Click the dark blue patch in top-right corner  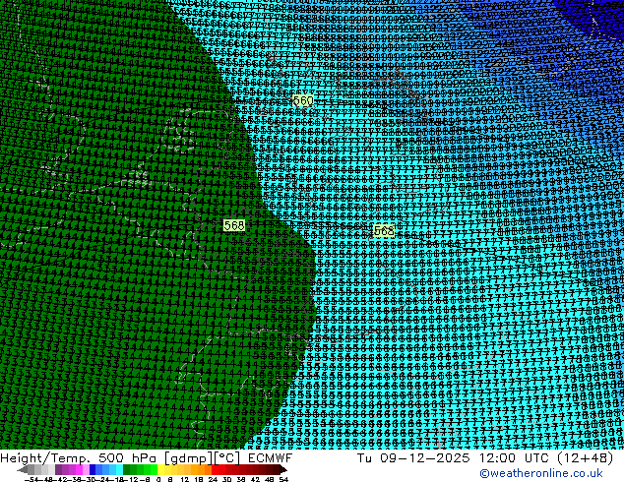[x=602, y=10]
